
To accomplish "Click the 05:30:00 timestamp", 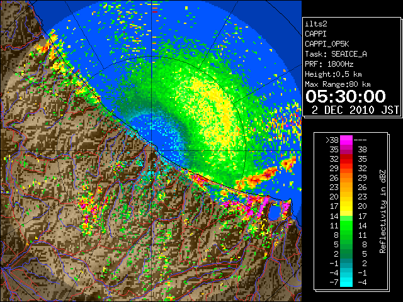I will [x=346, y=96].
